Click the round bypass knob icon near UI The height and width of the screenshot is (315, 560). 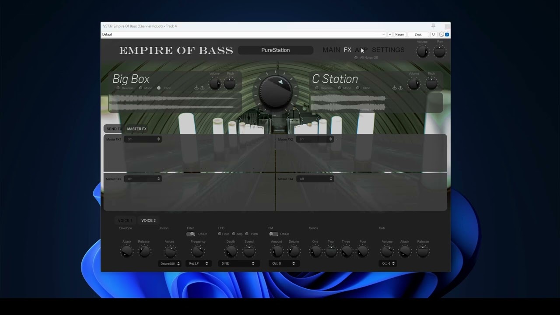[x=441, y=35]
